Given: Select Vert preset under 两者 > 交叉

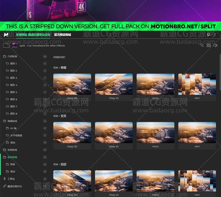Looking at the screenshot, I should pyautogui.click(x=197, y=136).
